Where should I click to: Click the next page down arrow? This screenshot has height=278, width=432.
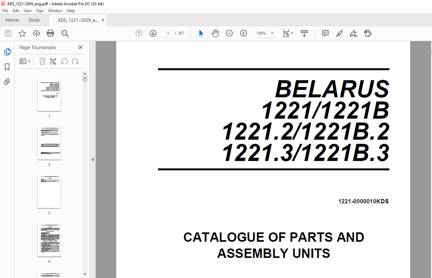click(x=153, y=33)
